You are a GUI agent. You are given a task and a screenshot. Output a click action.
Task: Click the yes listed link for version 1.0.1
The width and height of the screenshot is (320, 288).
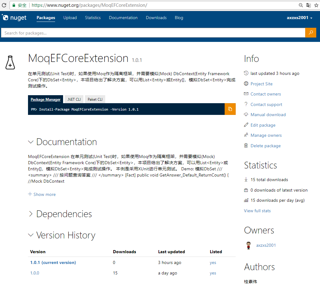(213, 263)
